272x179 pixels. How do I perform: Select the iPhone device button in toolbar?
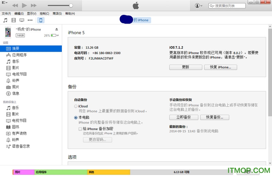coord(41,20)
